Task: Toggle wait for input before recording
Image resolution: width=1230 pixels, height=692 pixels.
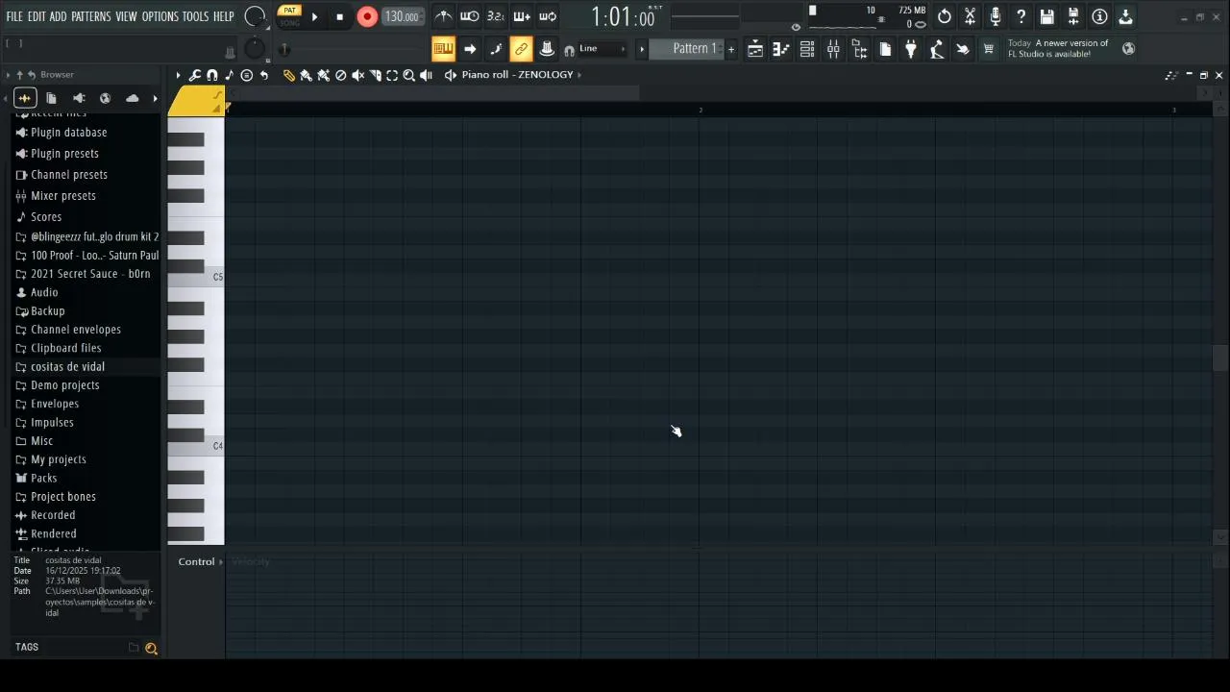Action: (x=469, y=16)
